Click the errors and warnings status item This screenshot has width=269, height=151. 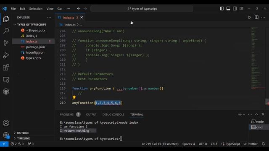[x=17, y=144]
